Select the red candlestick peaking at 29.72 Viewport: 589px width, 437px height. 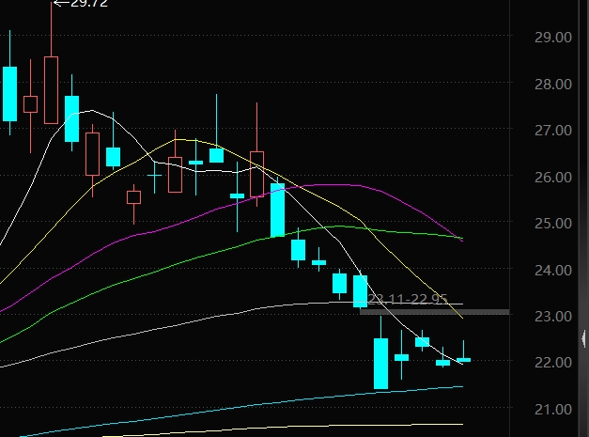[x=51, y=90]
